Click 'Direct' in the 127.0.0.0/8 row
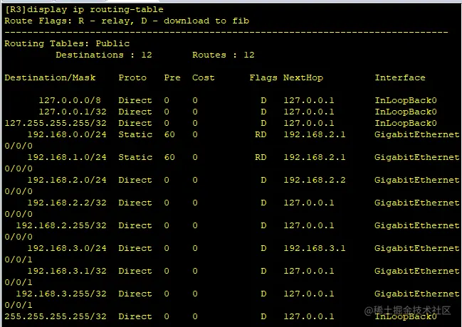This screenshot has width=462, height=327. (x=135, y=100)
